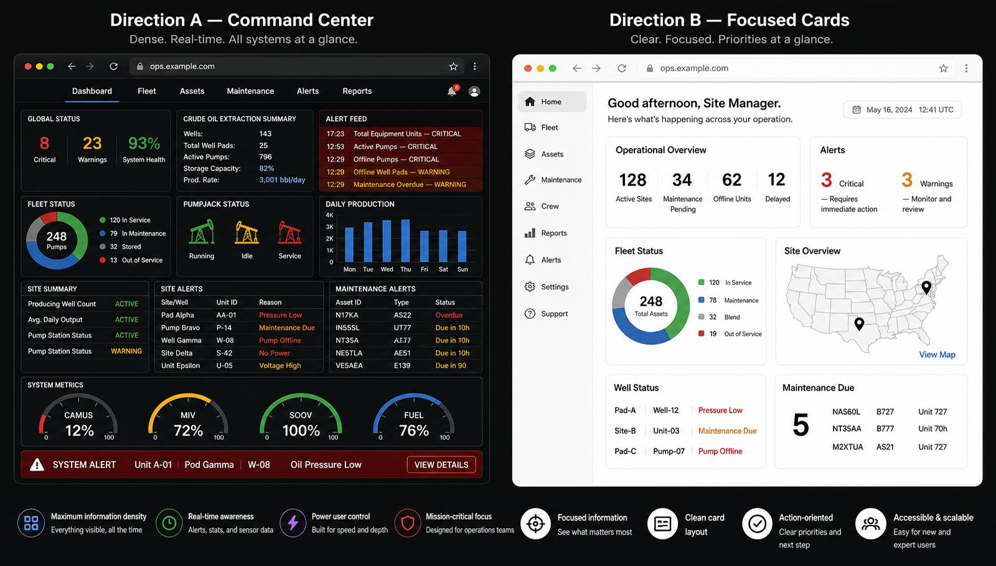Click Pressure Low link for Pad-A
Image resolution: width=996 pixels, height=566 pixels.
[720, 411]
